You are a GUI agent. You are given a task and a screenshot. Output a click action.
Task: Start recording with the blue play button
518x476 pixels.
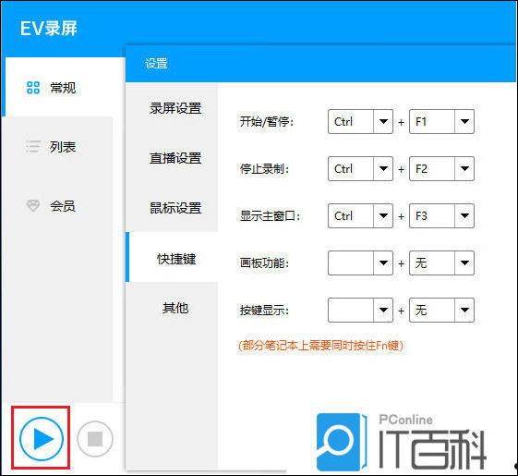point(42,439)
